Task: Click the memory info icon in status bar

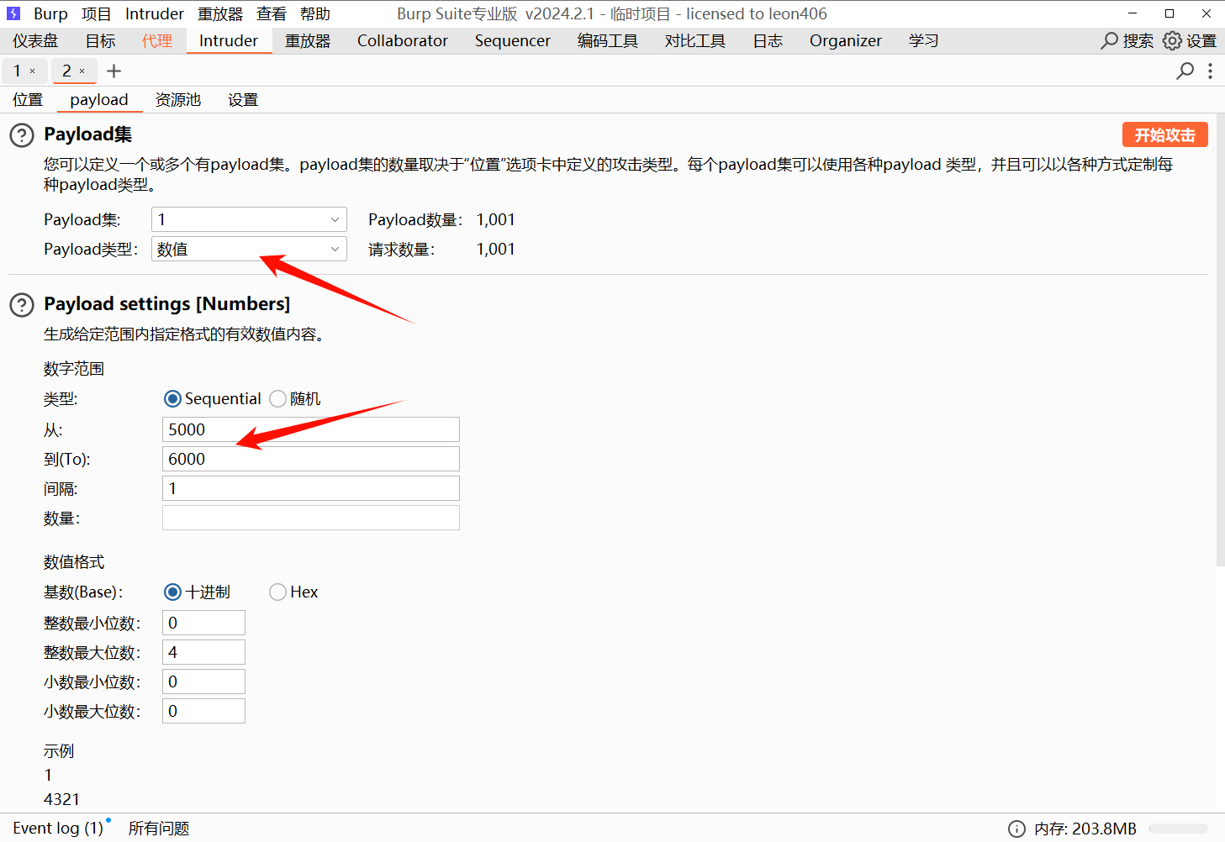Action: tap(1016, 829)
